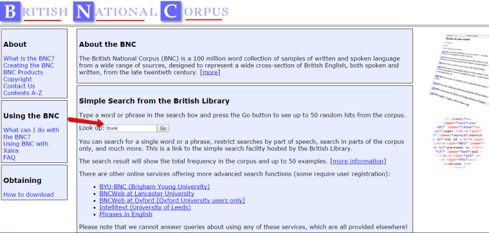Open BNCWeb at Lancaster University link
This screenshot has height=233, width=489.
[147, 193]
